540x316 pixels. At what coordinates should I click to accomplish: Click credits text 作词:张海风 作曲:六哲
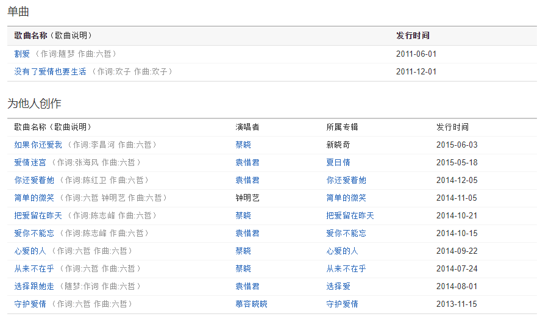96,162
